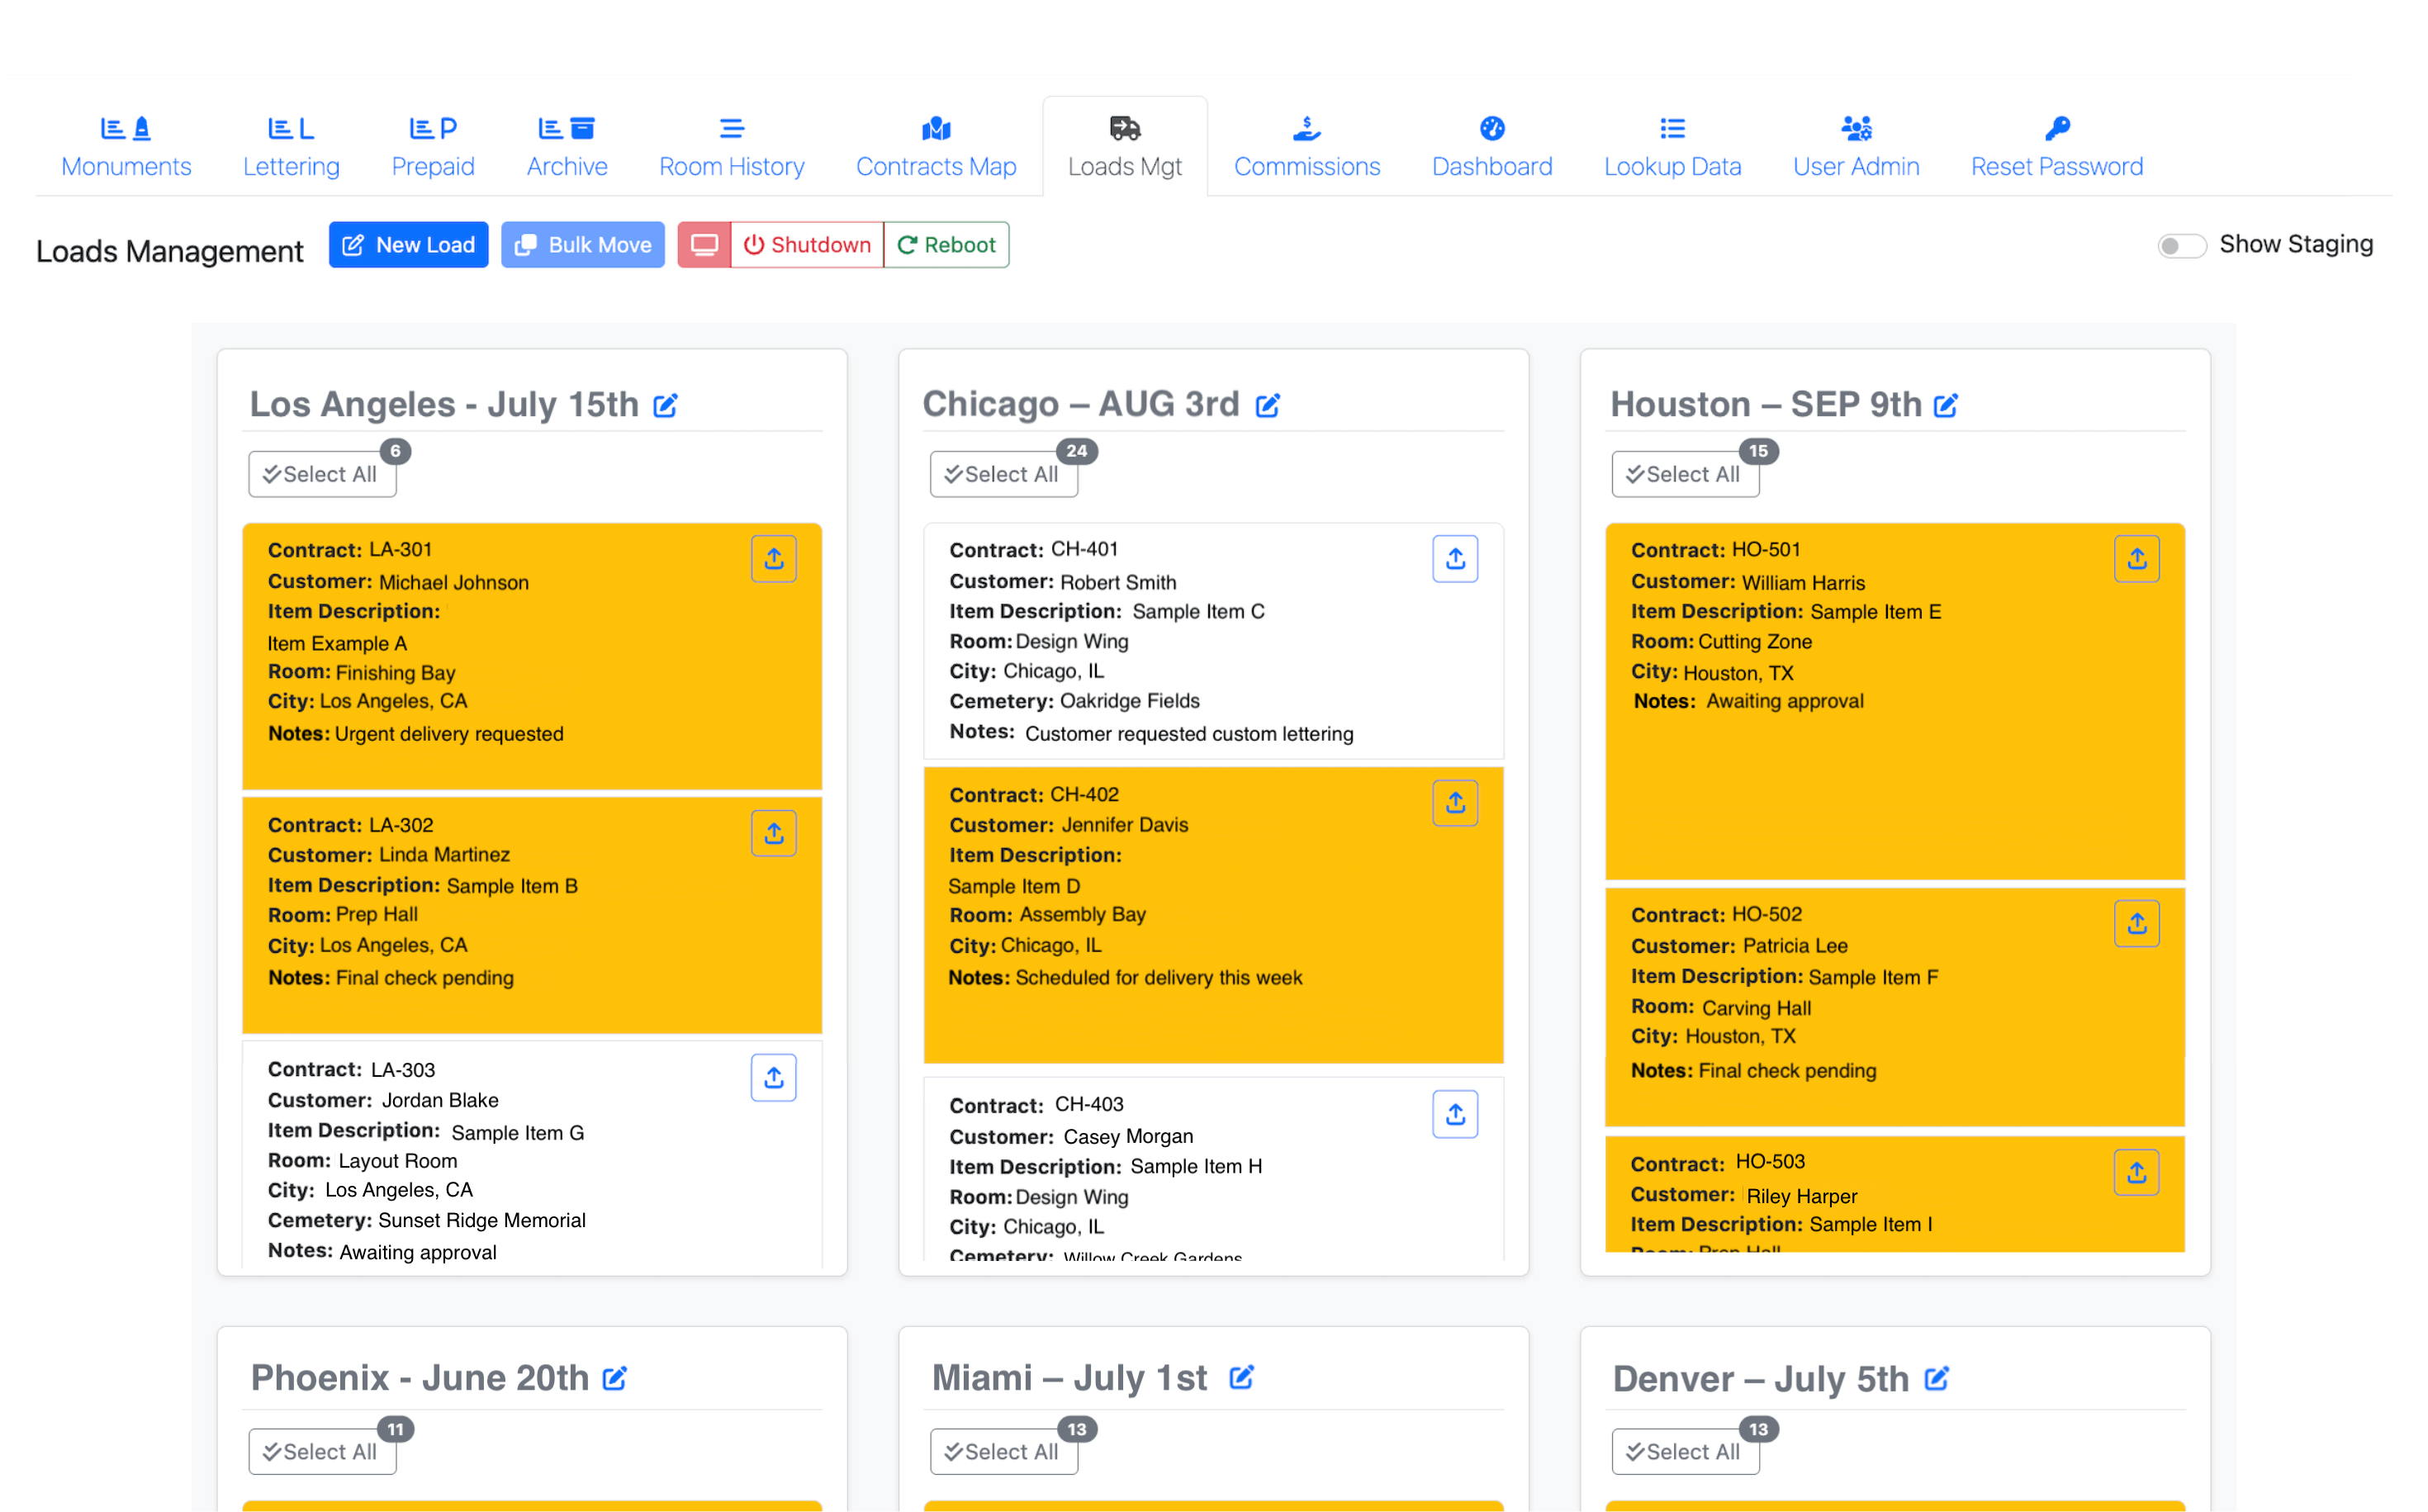Click the User Admin icon

pyautogui.click(x=1855, y=127)
